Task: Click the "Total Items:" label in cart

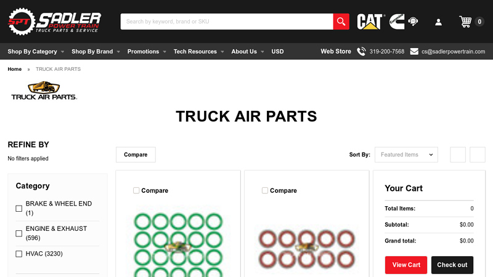Action: [400, 208]
